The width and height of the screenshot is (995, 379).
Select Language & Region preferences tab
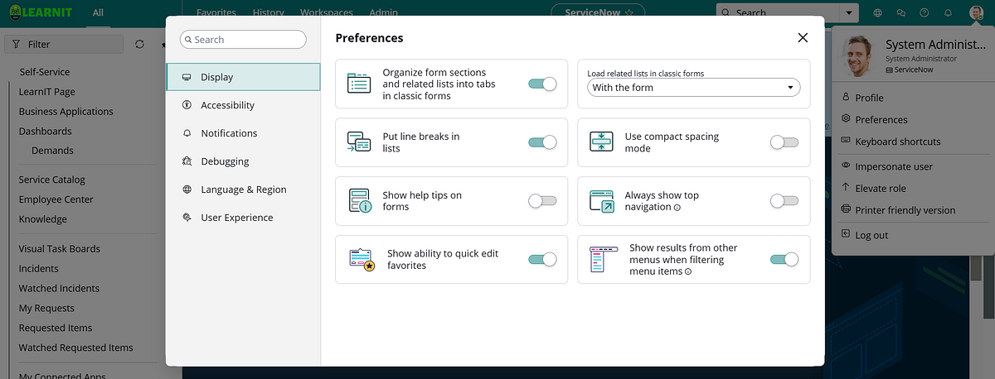click(243, 189)
